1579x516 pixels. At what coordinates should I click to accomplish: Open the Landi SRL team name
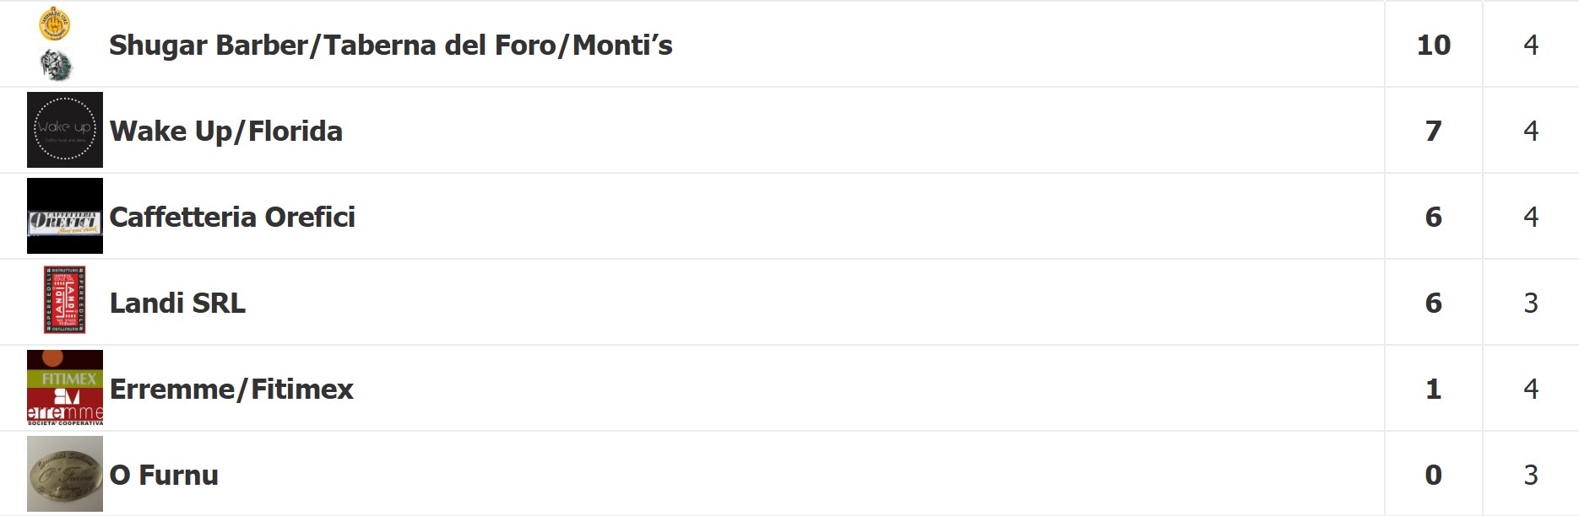pos(177,303)
